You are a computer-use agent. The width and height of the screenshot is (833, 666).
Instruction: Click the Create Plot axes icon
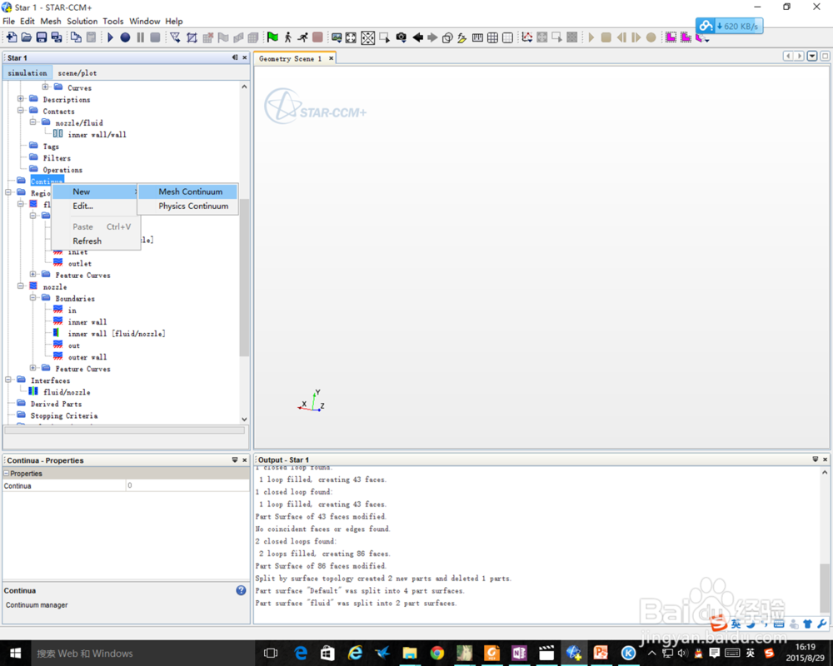pos(526,37)
